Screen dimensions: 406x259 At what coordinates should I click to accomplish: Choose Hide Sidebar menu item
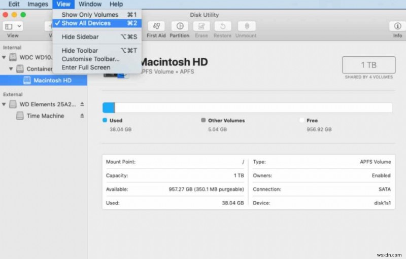tap(97, 36)
